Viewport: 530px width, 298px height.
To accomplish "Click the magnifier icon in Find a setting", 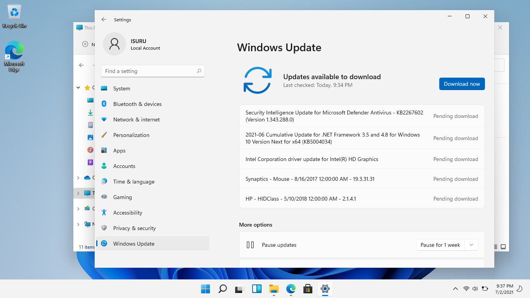I will pos(199,71).
